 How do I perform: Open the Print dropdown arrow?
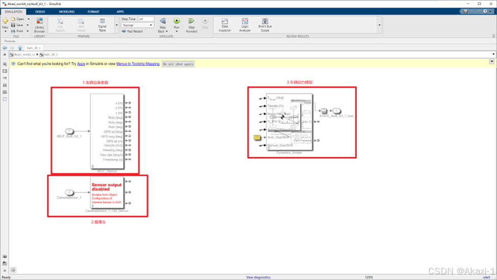point(28,31)
